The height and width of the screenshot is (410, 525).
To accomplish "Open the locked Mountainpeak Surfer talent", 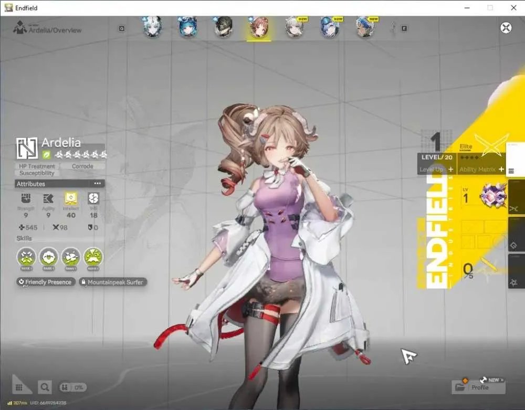I will pyautogui.click(x=113, y=282).
